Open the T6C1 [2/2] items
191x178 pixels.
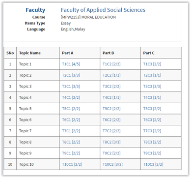[x=71, y=120]
